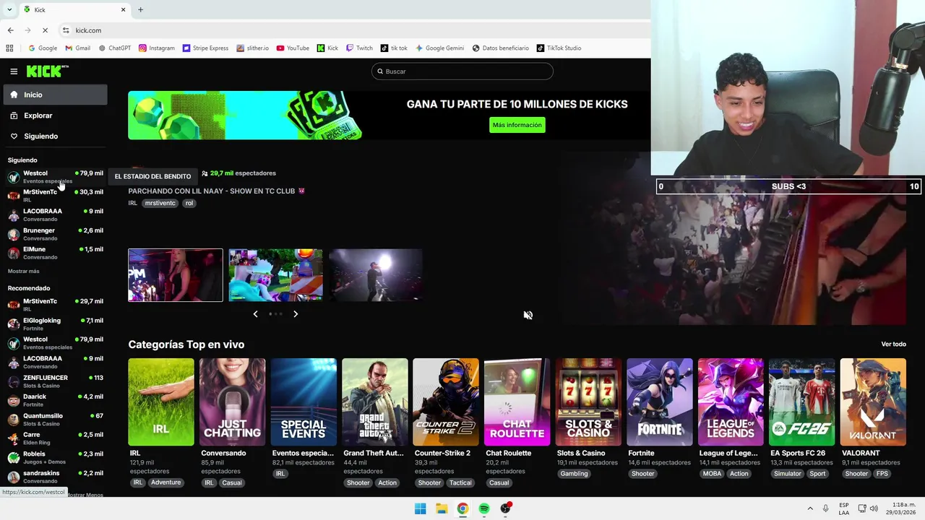Viewport: 925px width, 520px height.
Task: Open followed channel MrStivenTc with 30,3 mil
Action: click(55, 196)
